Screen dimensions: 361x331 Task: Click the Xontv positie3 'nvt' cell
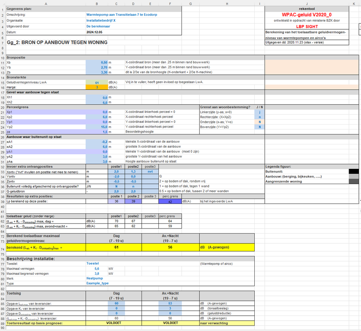(150, 172)
